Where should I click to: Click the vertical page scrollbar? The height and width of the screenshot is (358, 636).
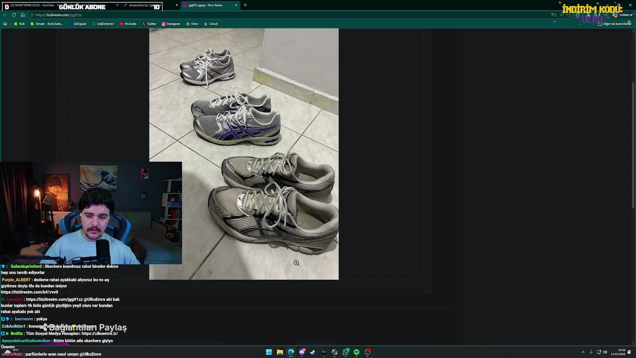point(633,144)
